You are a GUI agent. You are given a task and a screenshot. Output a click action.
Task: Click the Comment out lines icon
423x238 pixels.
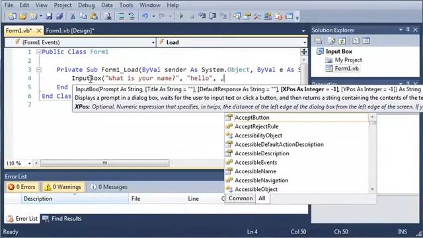coord(121,16)
